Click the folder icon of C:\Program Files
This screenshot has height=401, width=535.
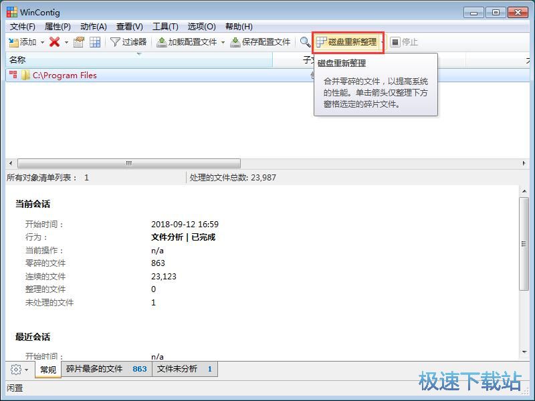[25, 75]
